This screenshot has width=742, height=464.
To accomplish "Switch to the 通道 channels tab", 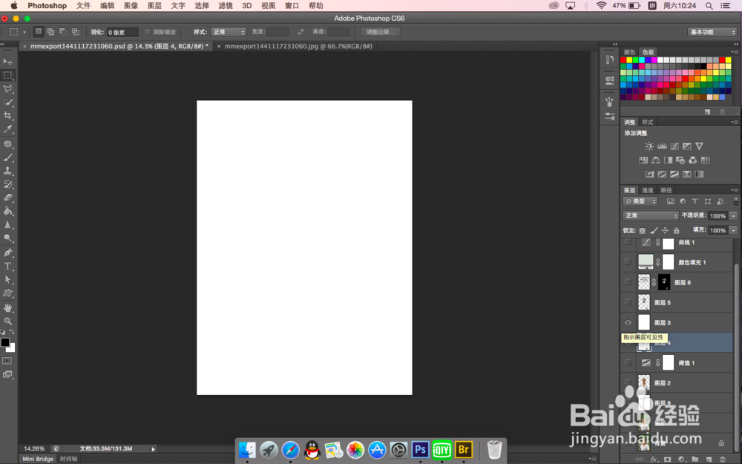I will tap(648, 190).
